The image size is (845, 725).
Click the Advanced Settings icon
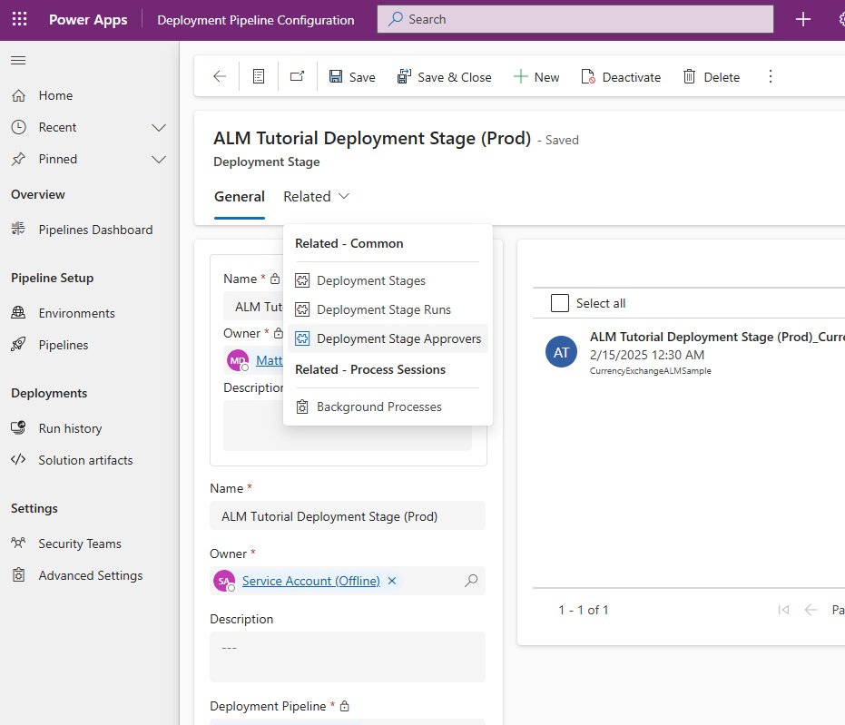click(x=19, y=574)
